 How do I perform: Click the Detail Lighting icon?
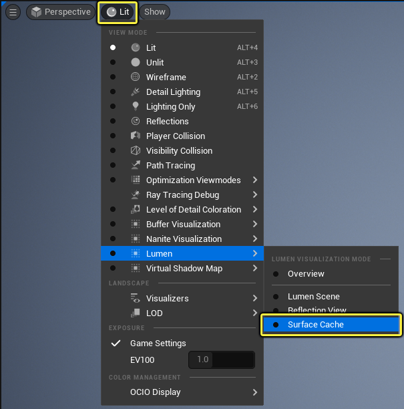(136, 92)
